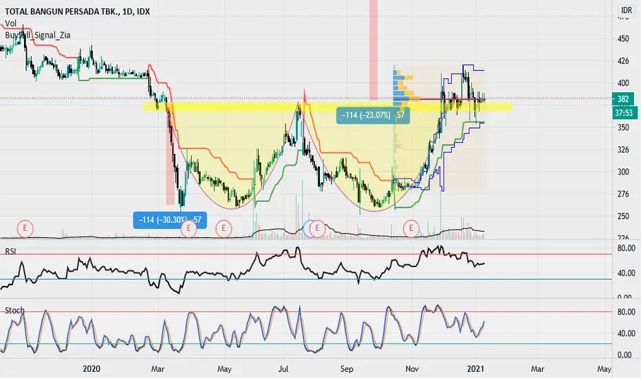Click the Nov label on the time axis
The width and height of the screenshot is (641, 378).
[x=412, y=368]
